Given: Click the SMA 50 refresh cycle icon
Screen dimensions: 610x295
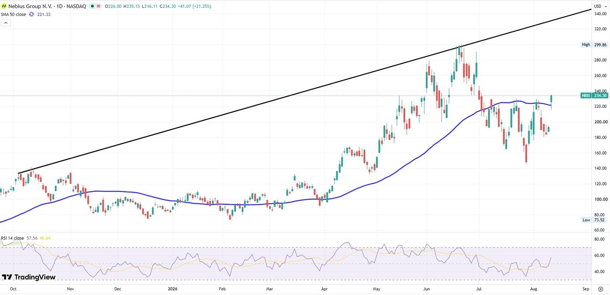Looking at the screenshot, I should point(31,14).
